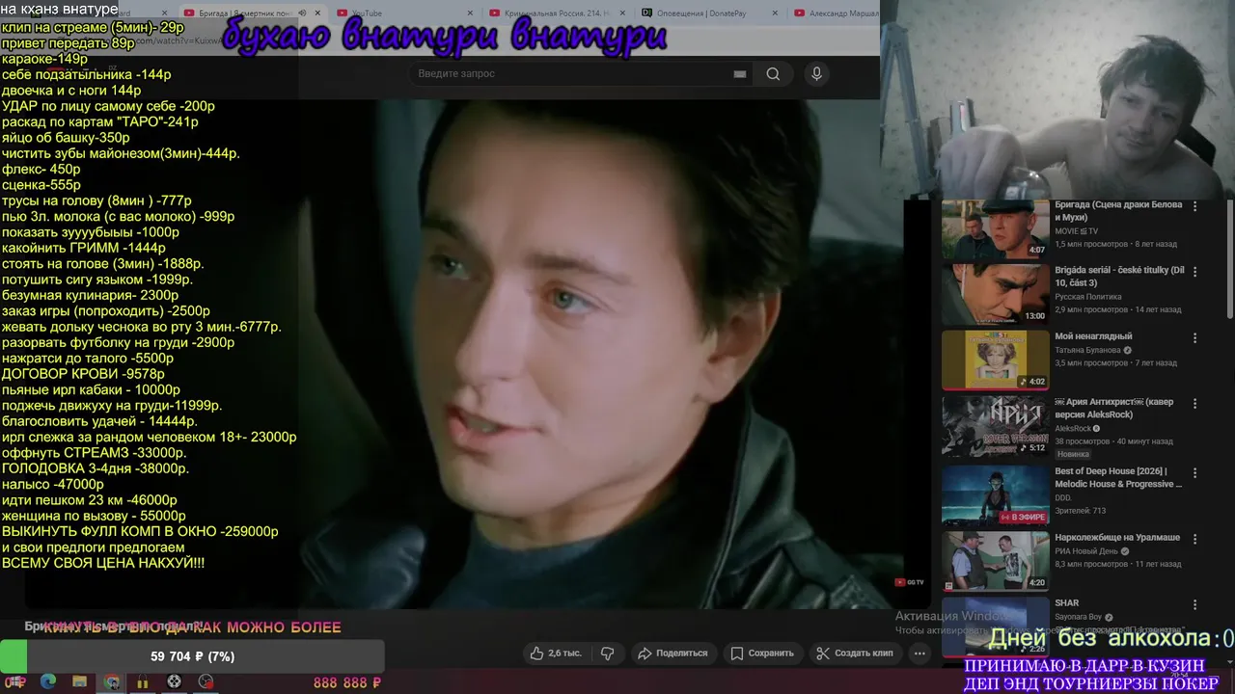Open options menu for Сцена драки Белова video
This screenshot has width=1235, height=694.
(1194, 206)
